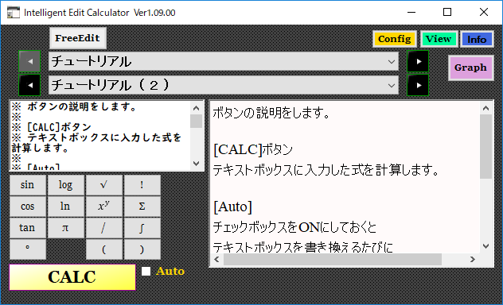The width and height of the screenshot is (503, 305).
Task: Click the x to the power y key
Action: click(x=104, y=207)
